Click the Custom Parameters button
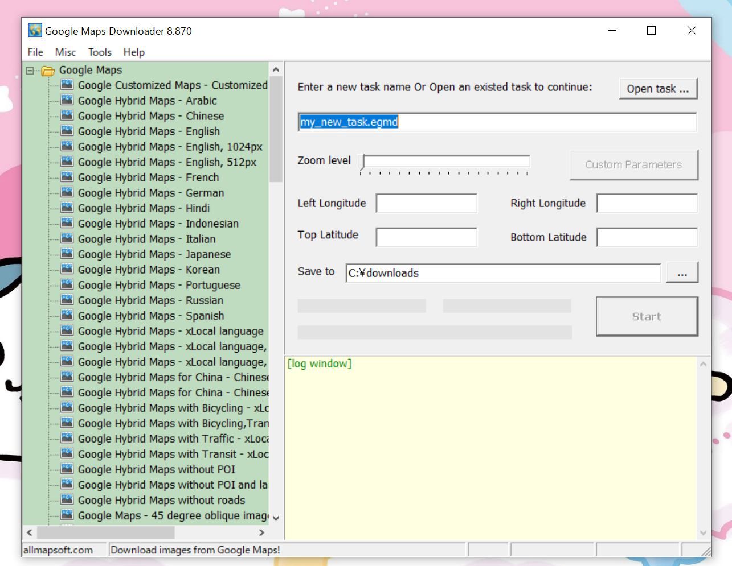Screen dimensions: 732x566 (x=633, y=165)
